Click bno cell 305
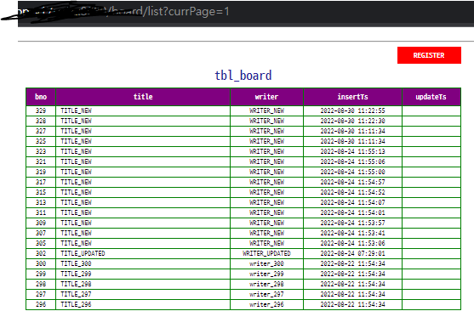 point(41,243)
